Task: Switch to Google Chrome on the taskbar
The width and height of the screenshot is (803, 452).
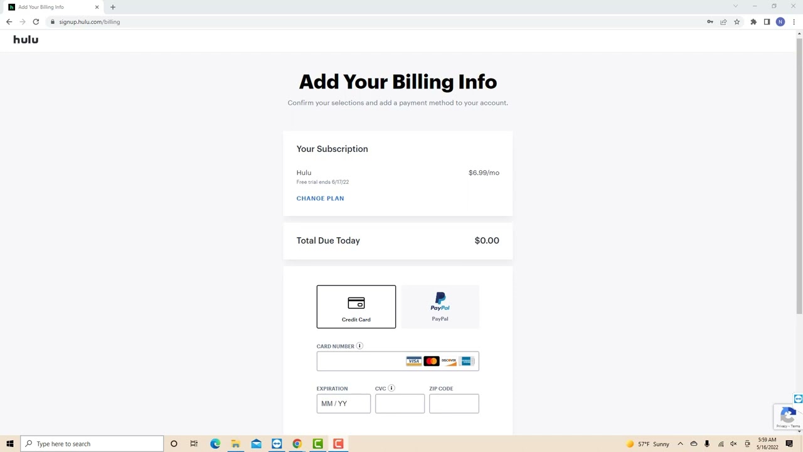Action: [x=297, y=444]
